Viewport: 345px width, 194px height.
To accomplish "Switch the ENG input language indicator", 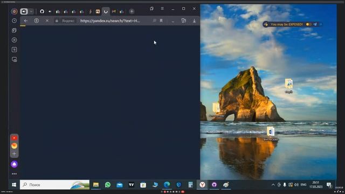I will pos(303,185).
